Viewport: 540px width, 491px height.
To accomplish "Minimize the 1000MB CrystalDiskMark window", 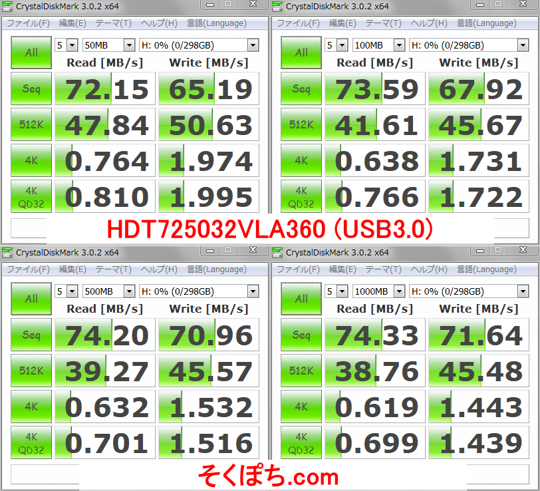I will point(479,251).
